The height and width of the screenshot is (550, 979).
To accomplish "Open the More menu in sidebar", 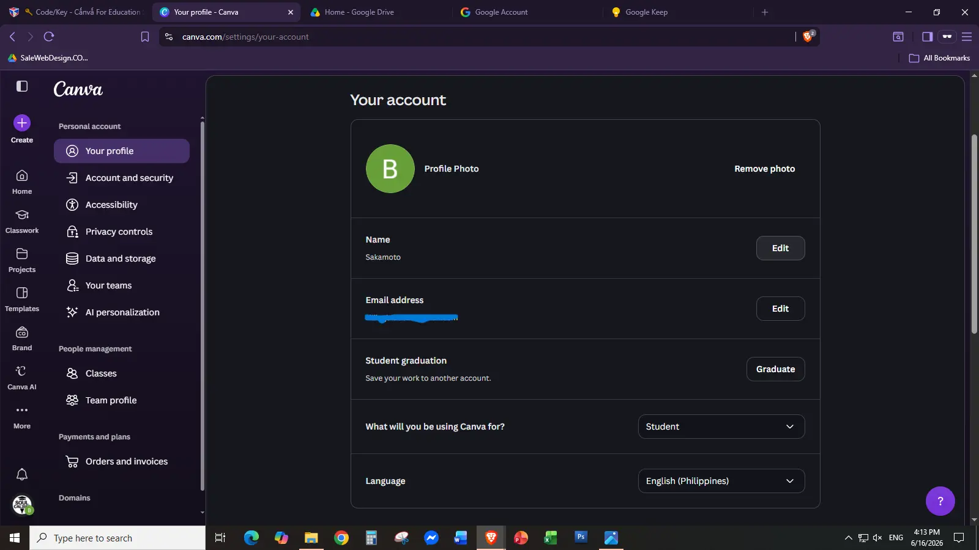I will (22, 417).
